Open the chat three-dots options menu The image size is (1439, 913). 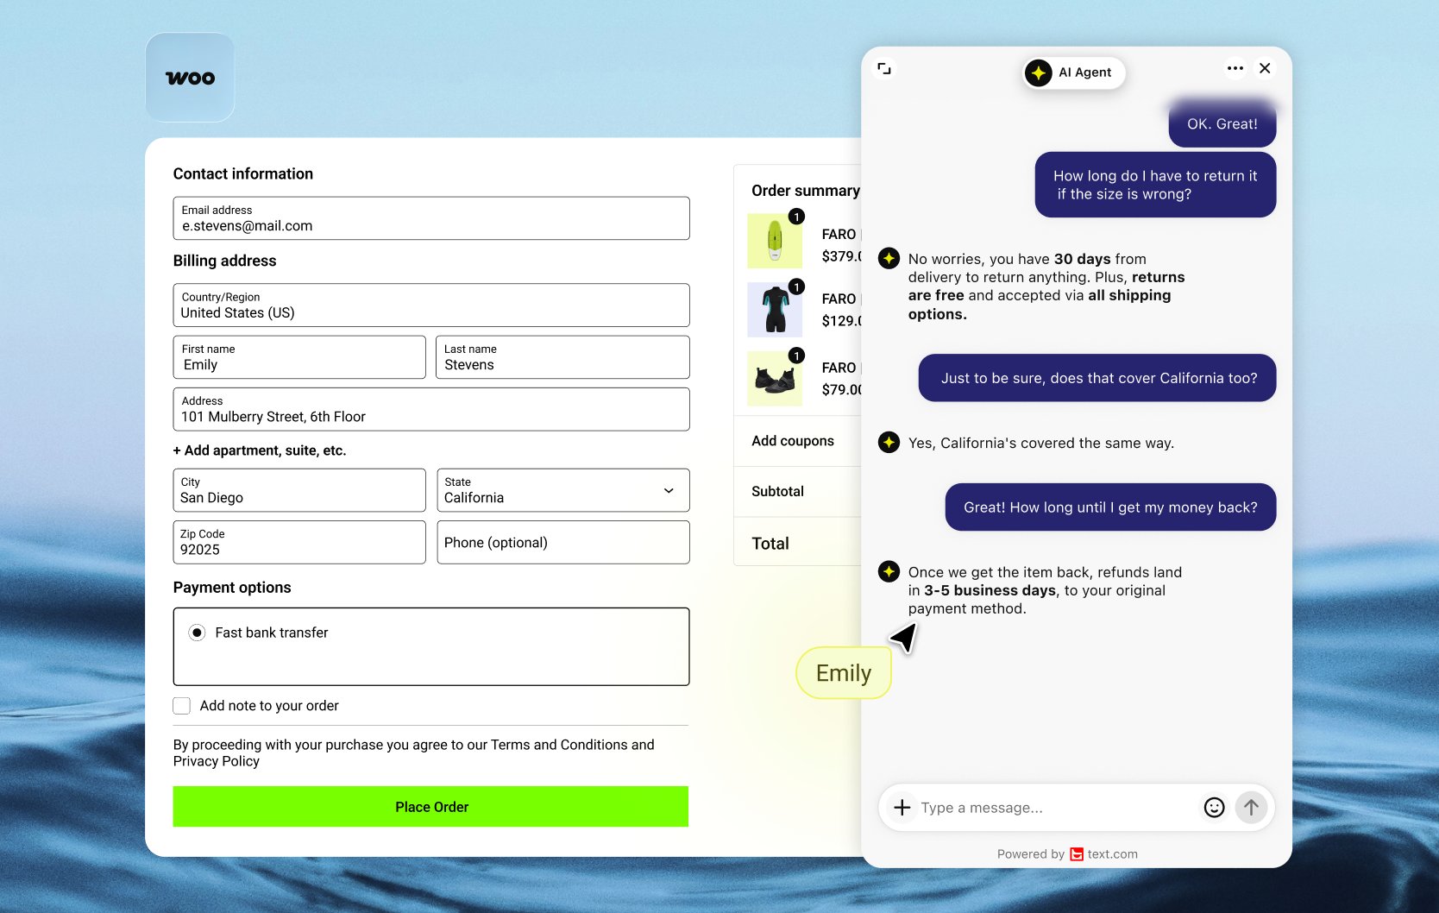coord(1235,68)
